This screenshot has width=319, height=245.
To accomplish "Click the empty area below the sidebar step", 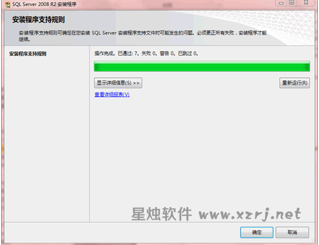I will [x=47, y=138].
